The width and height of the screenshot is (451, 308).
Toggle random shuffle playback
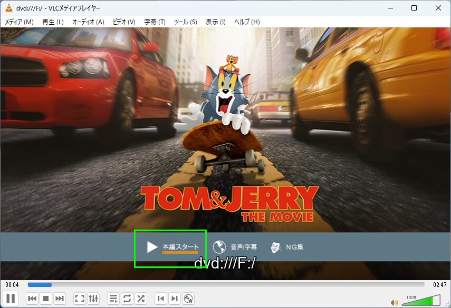141,299
